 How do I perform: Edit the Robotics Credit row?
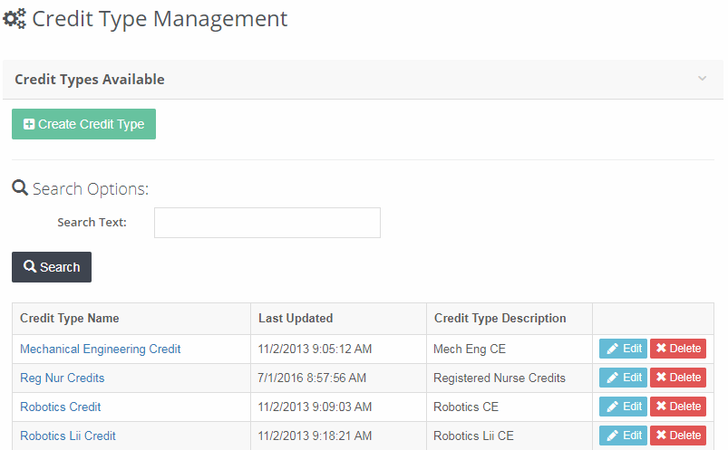point(623,407)
